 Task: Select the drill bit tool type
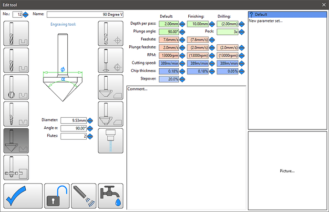(x=111, y=34)
